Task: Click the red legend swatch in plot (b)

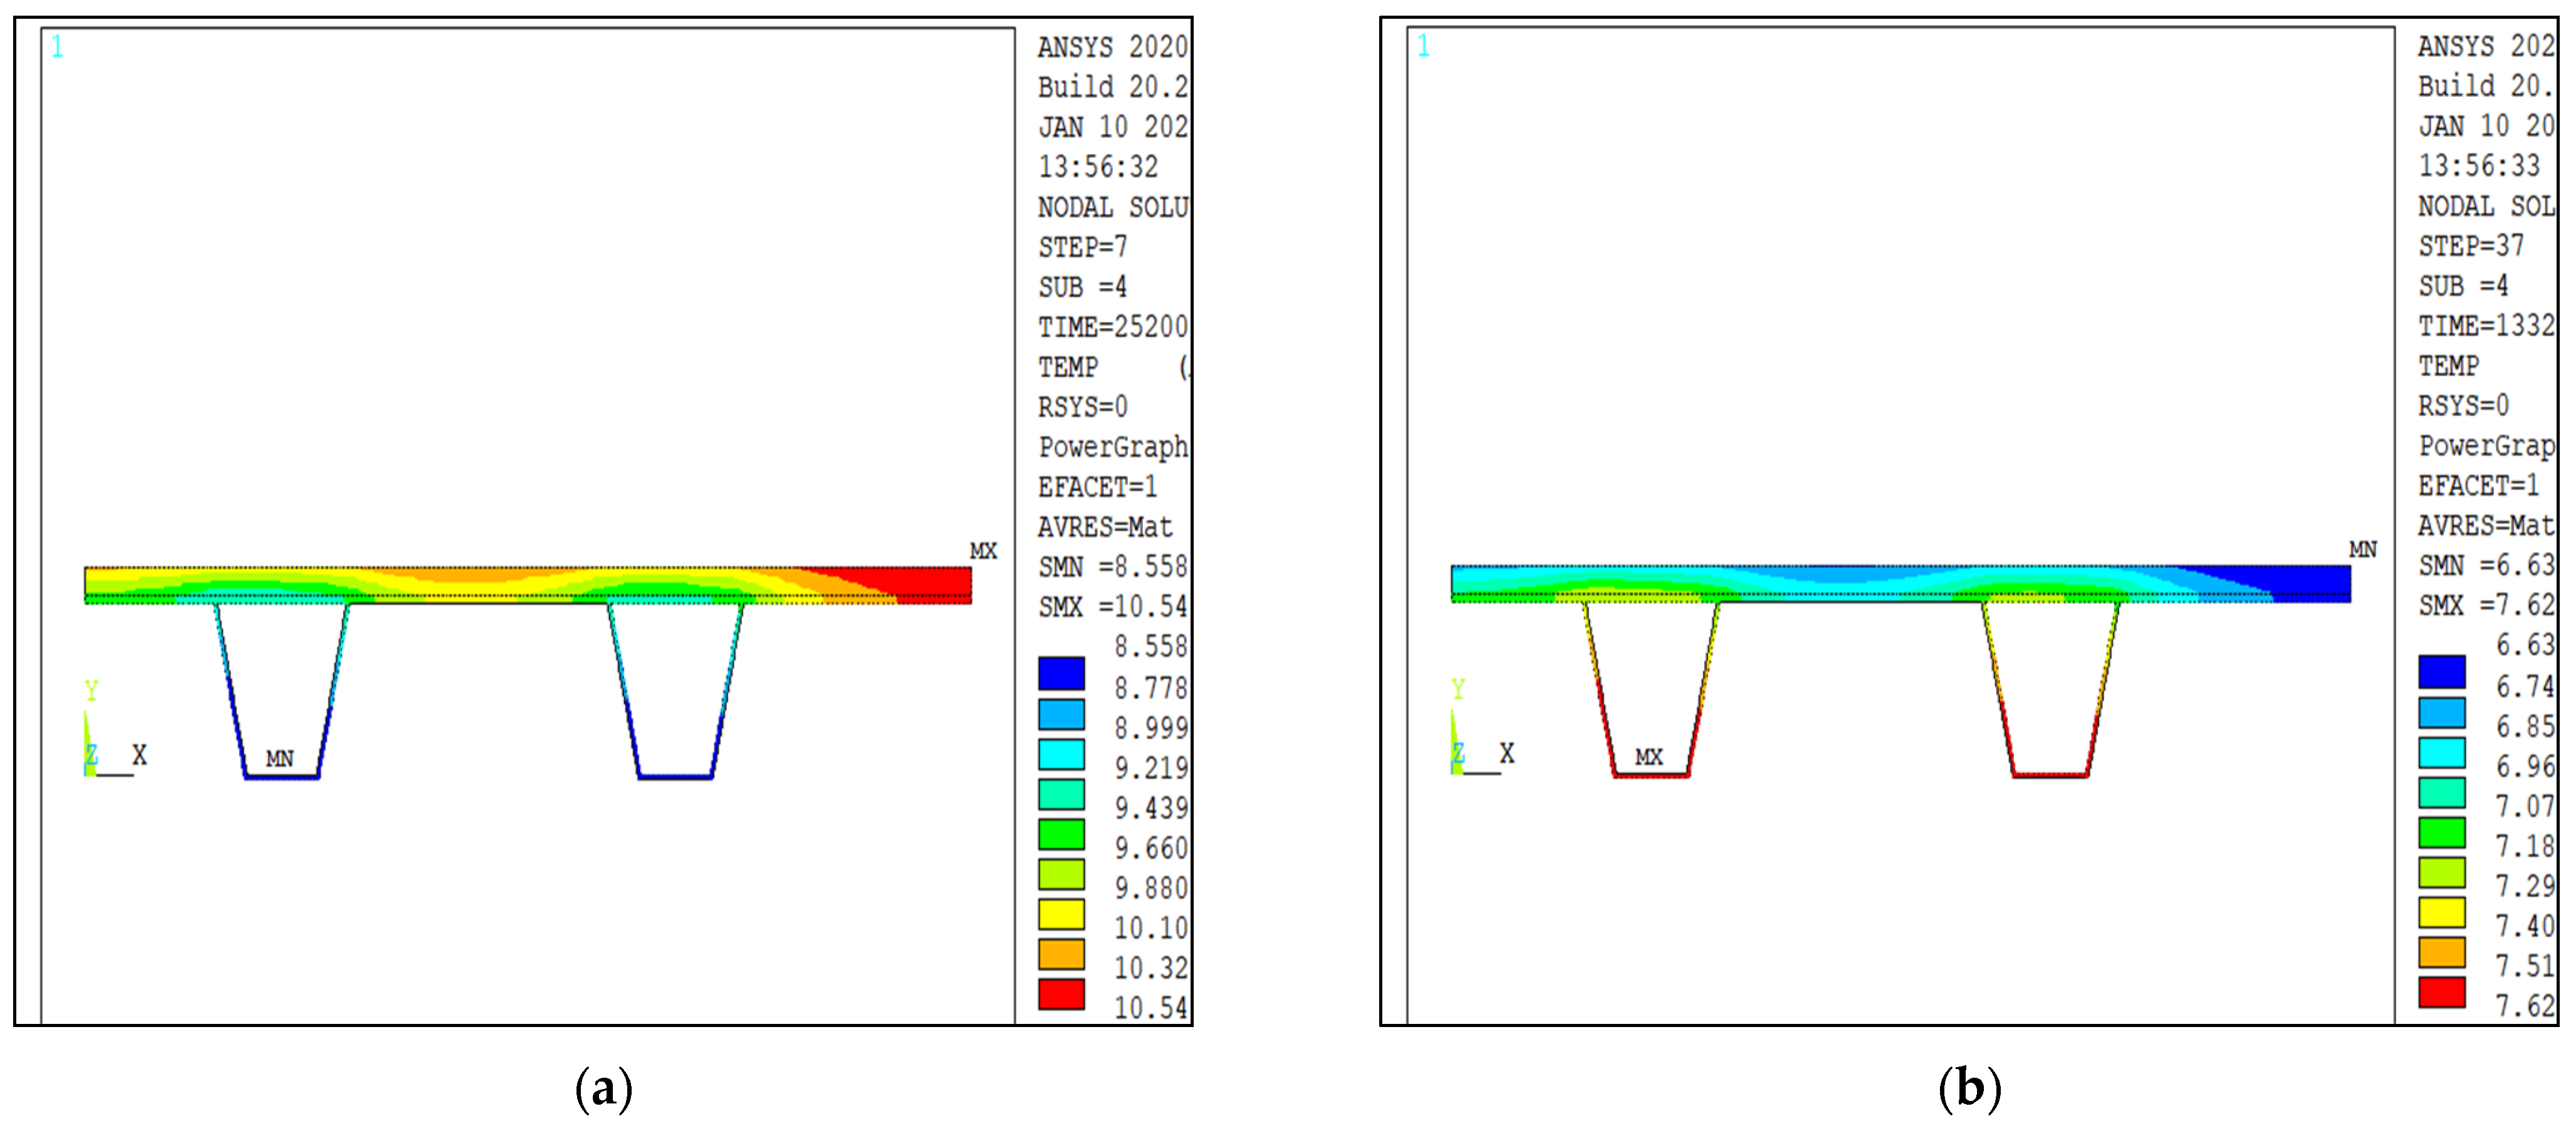Action: point(2441,992)
